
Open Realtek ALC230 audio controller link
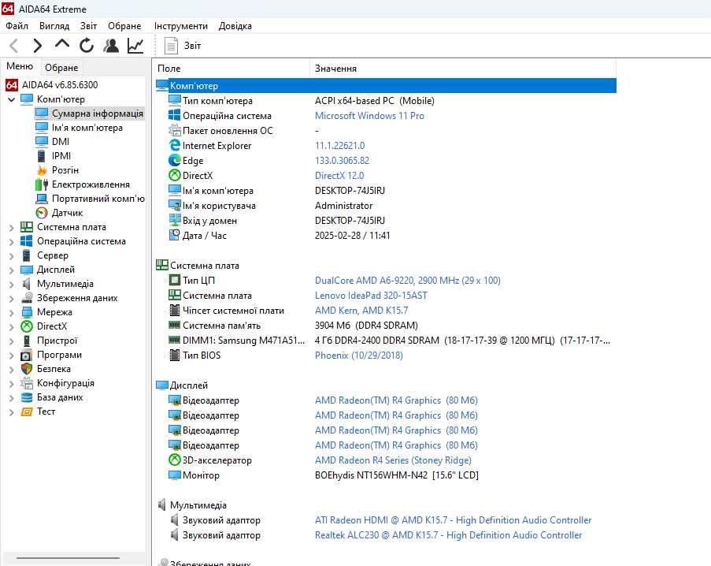(448, 535)
